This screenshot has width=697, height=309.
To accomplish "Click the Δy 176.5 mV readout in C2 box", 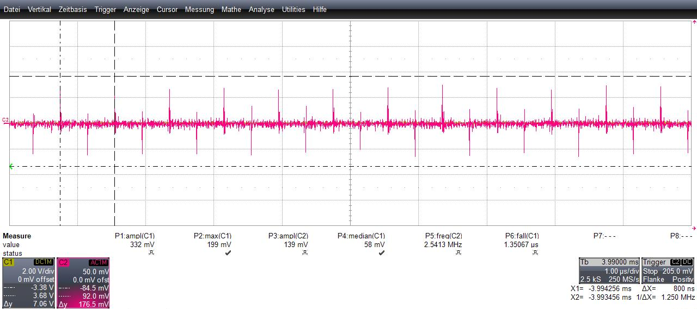I will (83, 305).
